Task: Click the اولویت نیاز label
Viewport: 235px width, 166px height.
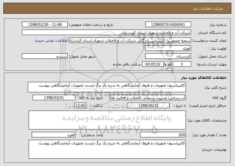Action: coord(218,49)
